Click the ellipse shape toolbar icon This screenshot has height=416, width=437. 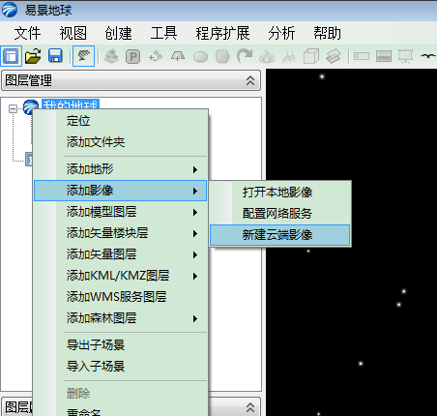200,57
